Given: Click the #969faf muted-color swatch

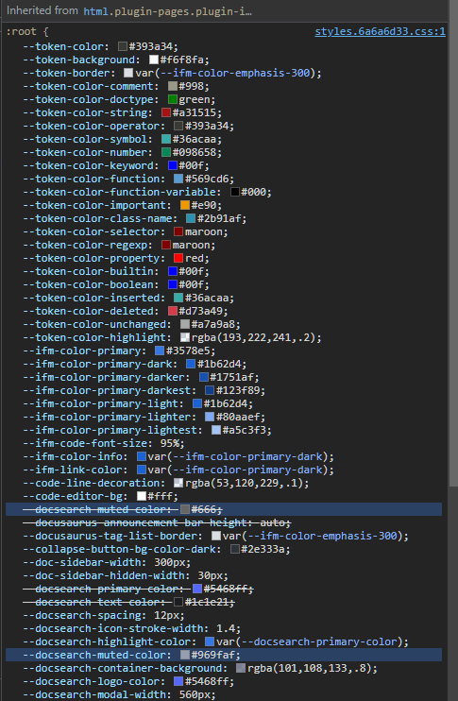Looking at the screenshot, I should click(185, 655).
